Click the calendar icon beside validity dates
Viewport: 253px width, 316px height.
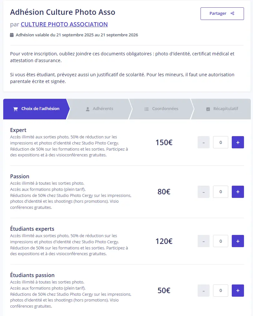(12, 35)
